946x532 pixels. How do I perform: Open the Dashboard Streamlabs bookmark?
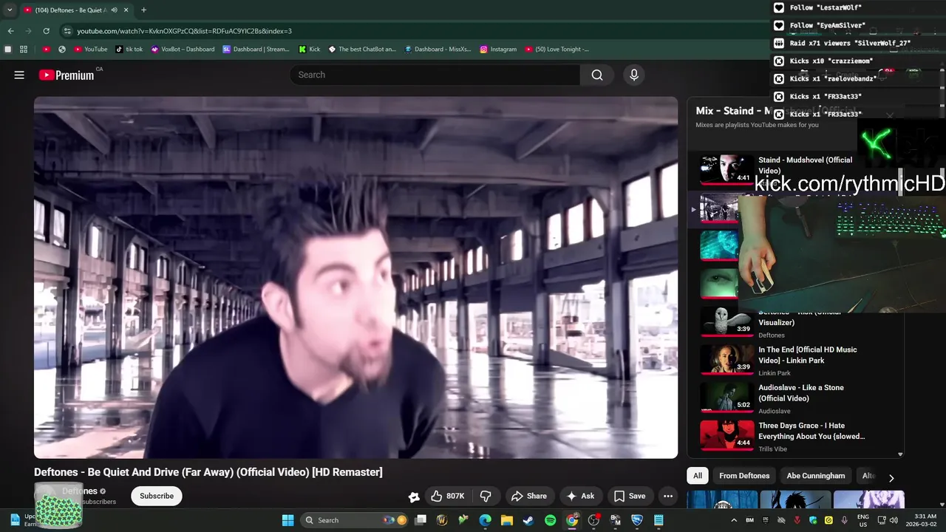[256, 50]
